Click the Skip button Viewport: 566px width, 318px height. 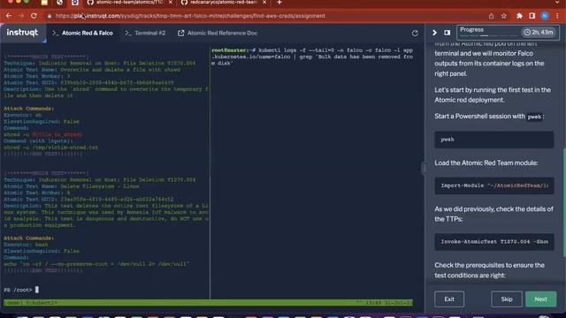507,299
